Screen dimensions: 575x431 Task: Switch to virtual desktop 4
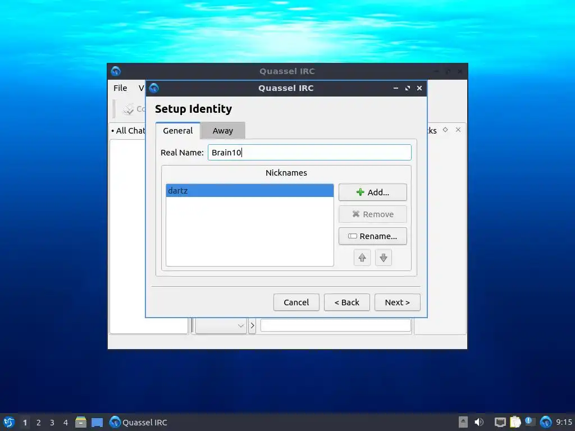66,423
